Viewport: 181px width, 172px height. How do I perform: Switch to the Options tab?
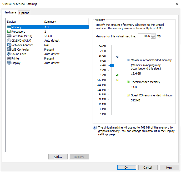[x=24, y=13]
